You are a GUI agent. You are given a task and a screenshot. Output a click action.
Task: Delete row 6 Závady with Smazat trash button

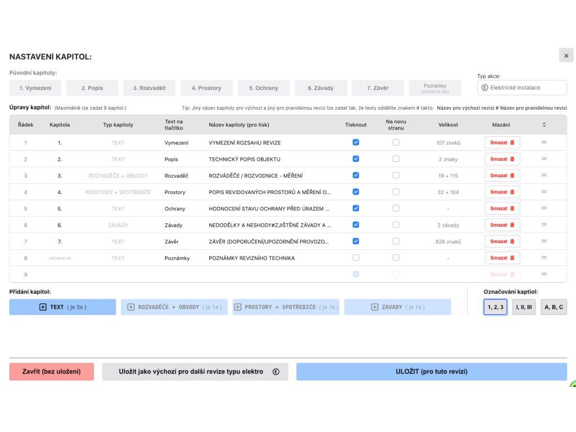(502, 225)
